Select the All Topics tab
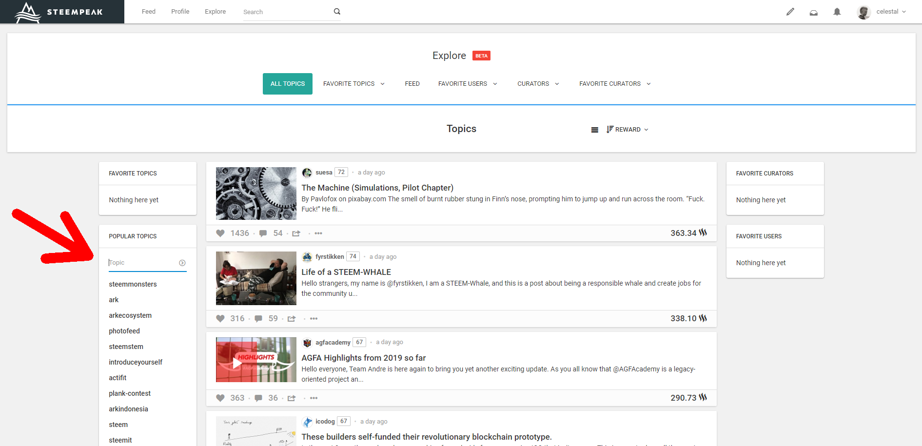 (x=288, y=84)
